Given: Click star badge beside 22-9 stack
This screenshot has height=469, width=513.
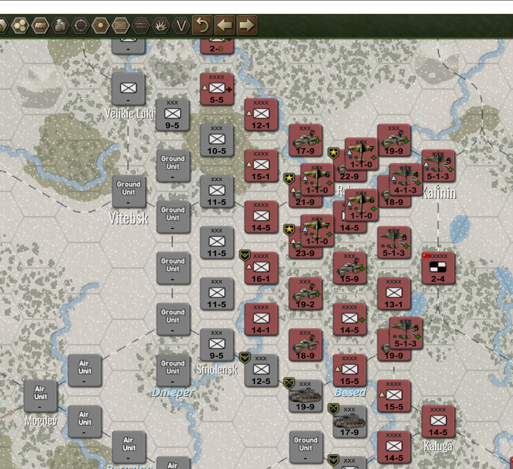Looking at the screenshot, I should click(333, 153).
